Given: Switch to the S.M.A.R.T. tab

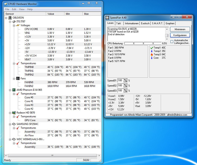Looking at the screenshot, I should pyautogui.click(x=157, y=23).
